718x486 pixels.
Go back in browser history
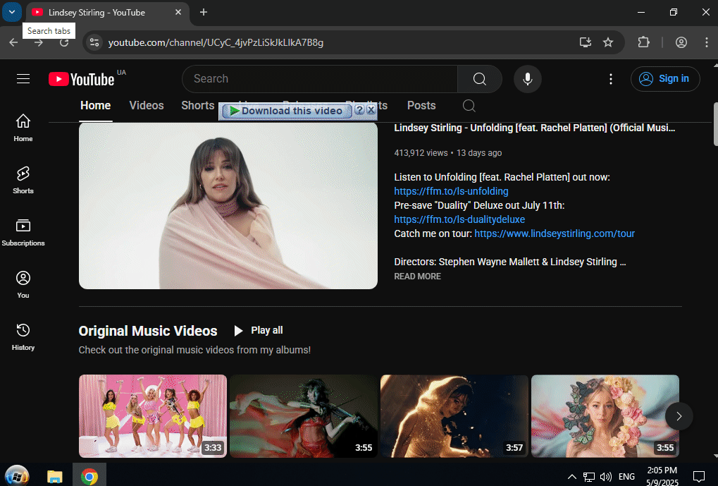coord(13,42)
